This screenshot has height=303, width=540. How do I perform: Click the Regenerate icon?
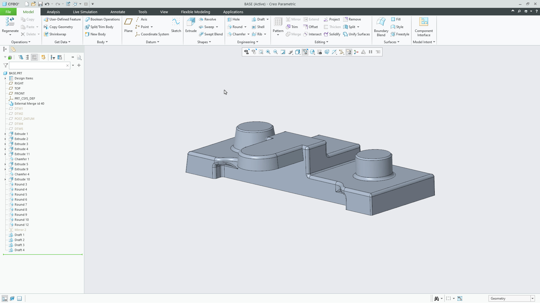click(10, 22)
